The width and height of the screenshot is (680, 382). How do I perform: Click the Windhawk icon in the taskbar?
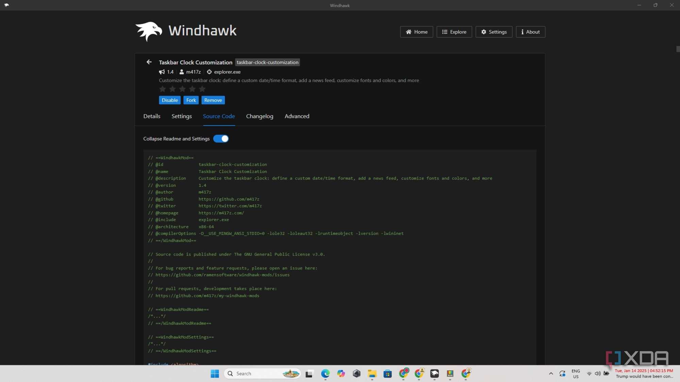pyautogui.click(x=435, y=374)
